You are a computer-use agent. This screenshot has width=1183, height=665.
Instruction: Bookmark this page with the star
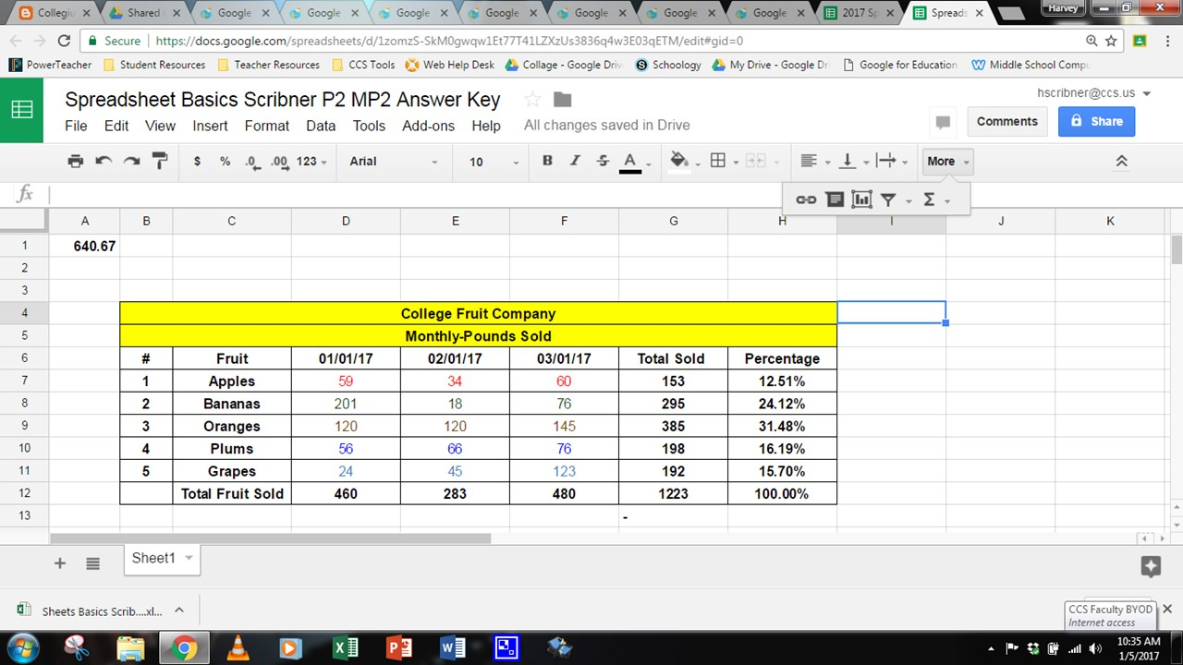click(x=1111, y=41)
